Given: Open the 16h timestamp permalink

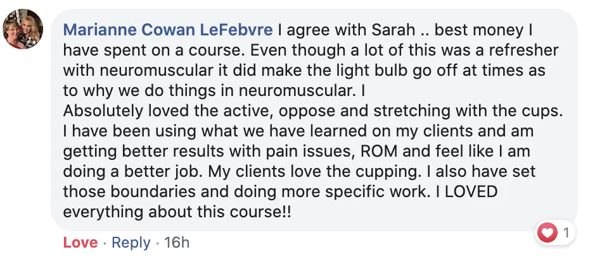Looking at the screenshot, I should tap(176, 243).
